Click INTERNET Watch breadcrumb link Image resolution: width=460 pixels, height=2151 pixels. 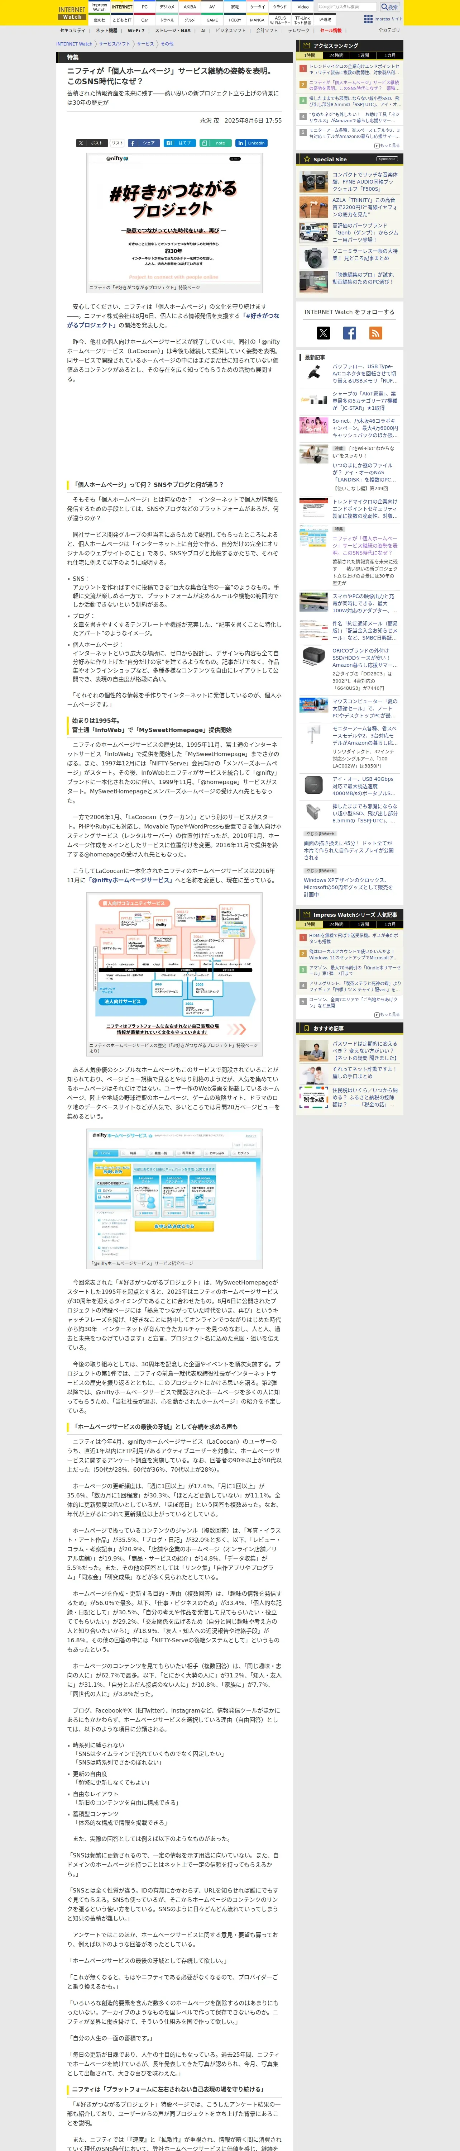tap(74, 43)
